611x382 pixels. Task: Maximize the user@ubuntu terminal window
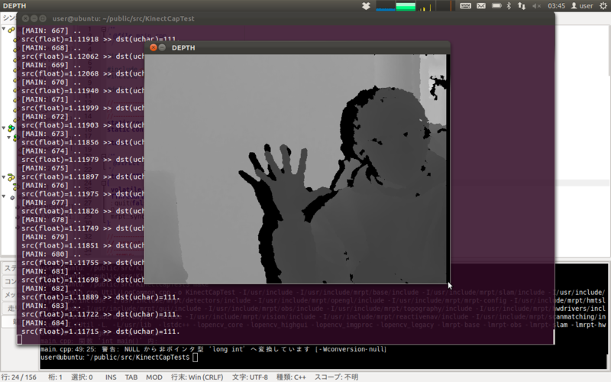point(43,18)
